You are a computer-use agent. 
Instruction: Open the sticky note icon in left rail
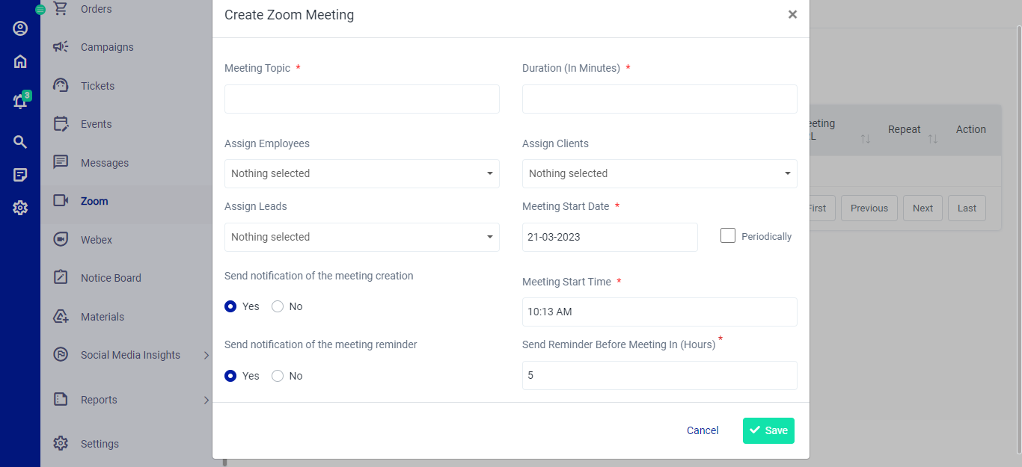click(20, 175)
